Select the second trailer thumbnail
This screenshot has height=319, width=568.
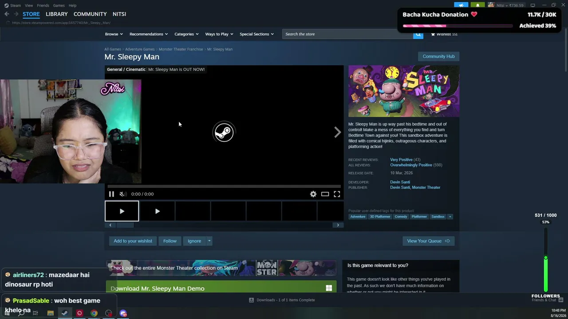[157, 211]
